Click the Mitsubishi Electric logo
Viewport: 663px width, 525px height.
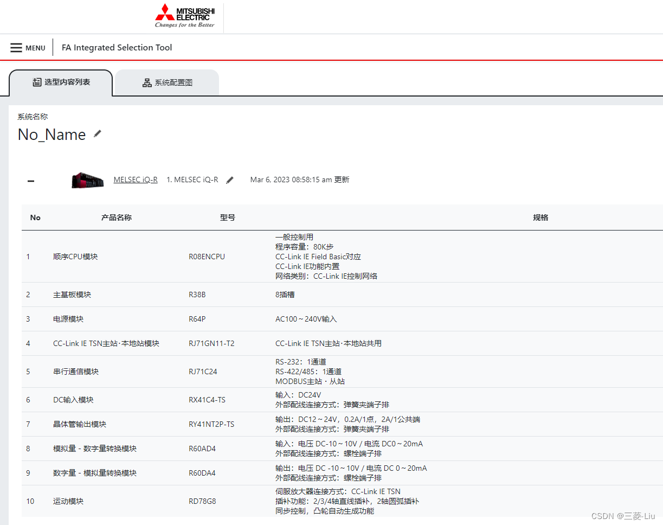tap(185, 16)
